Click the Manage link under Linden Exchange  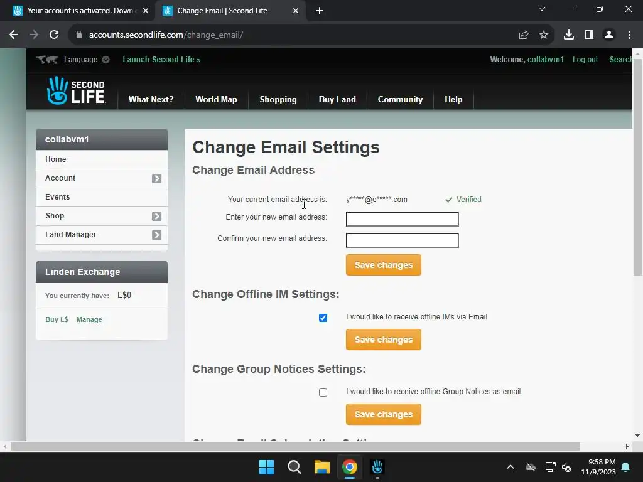89,319
